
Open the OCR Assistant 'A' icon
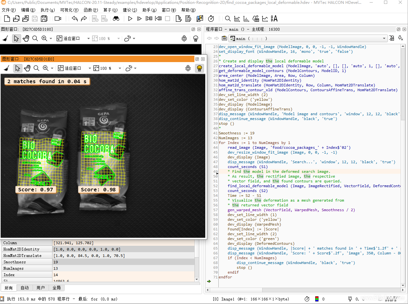274,19
